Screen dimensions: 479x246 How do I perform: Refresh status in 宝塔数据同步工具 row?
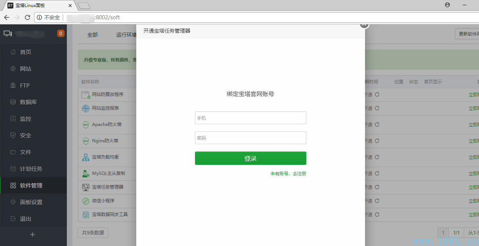coord(377,215)
